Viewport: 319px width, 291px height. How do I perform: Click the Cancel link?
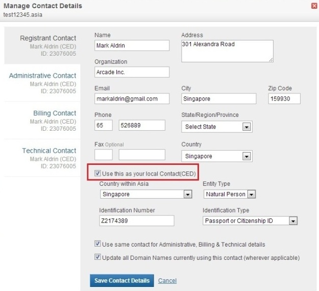[167, 281]
